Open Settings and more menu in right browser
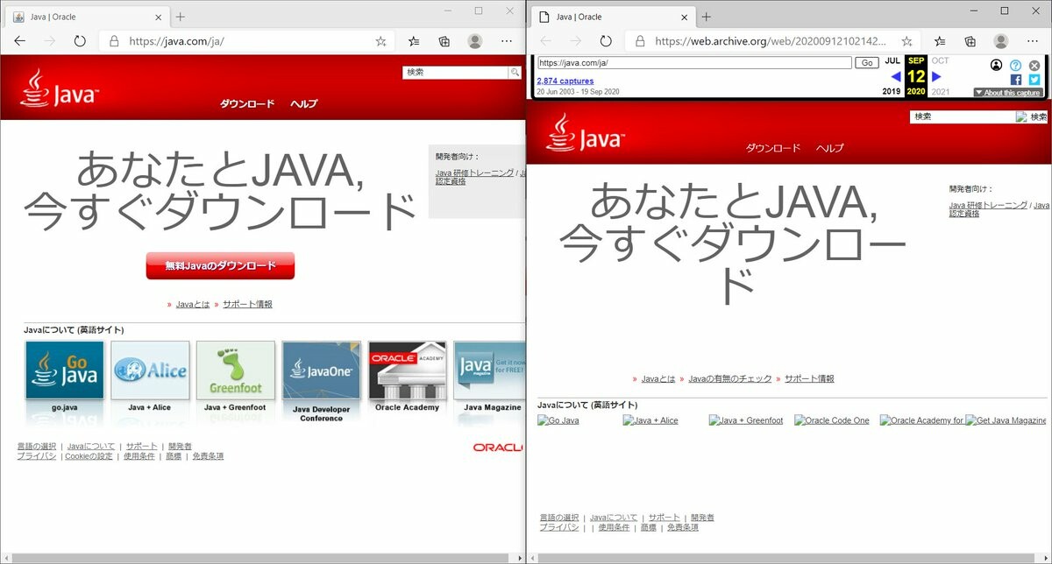The height and width of the screenshot is (564, 1052). 1033,41
